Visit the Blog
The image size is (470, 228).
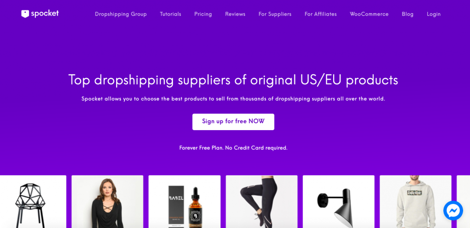408,14
